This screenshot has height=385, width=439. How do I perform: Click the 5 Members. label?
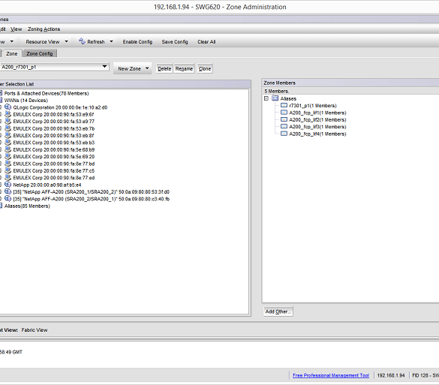click(x=277, y=91)
